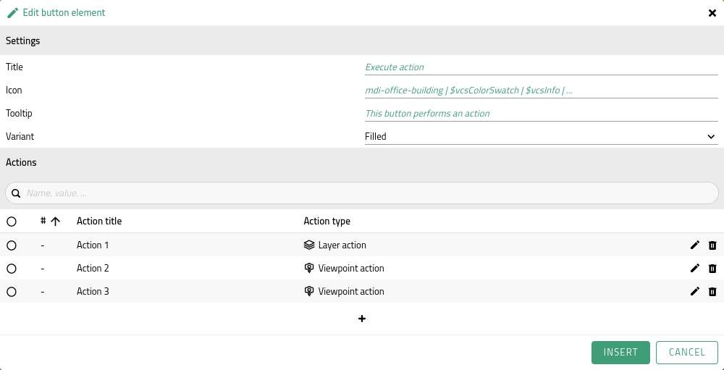Click the Variant label

click(x=20, y=136)
